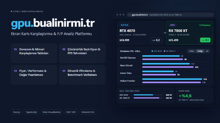The height and width of the screenshot is (123, 220).
Task: Click Starfall Odyssey purple bar showing 96
Action: 163,59
